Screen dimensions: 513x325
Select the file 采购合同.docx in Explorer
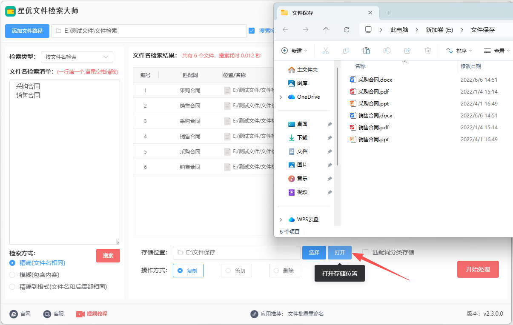tap(375, 80)
